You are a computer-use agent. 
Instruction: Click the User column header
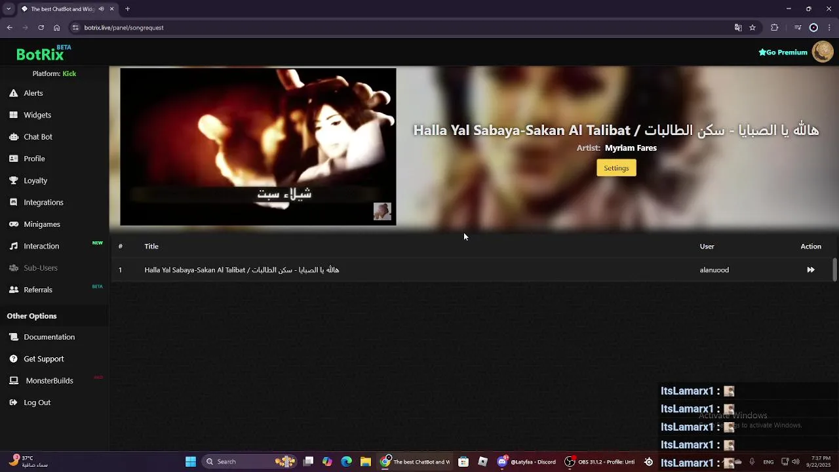707,246
